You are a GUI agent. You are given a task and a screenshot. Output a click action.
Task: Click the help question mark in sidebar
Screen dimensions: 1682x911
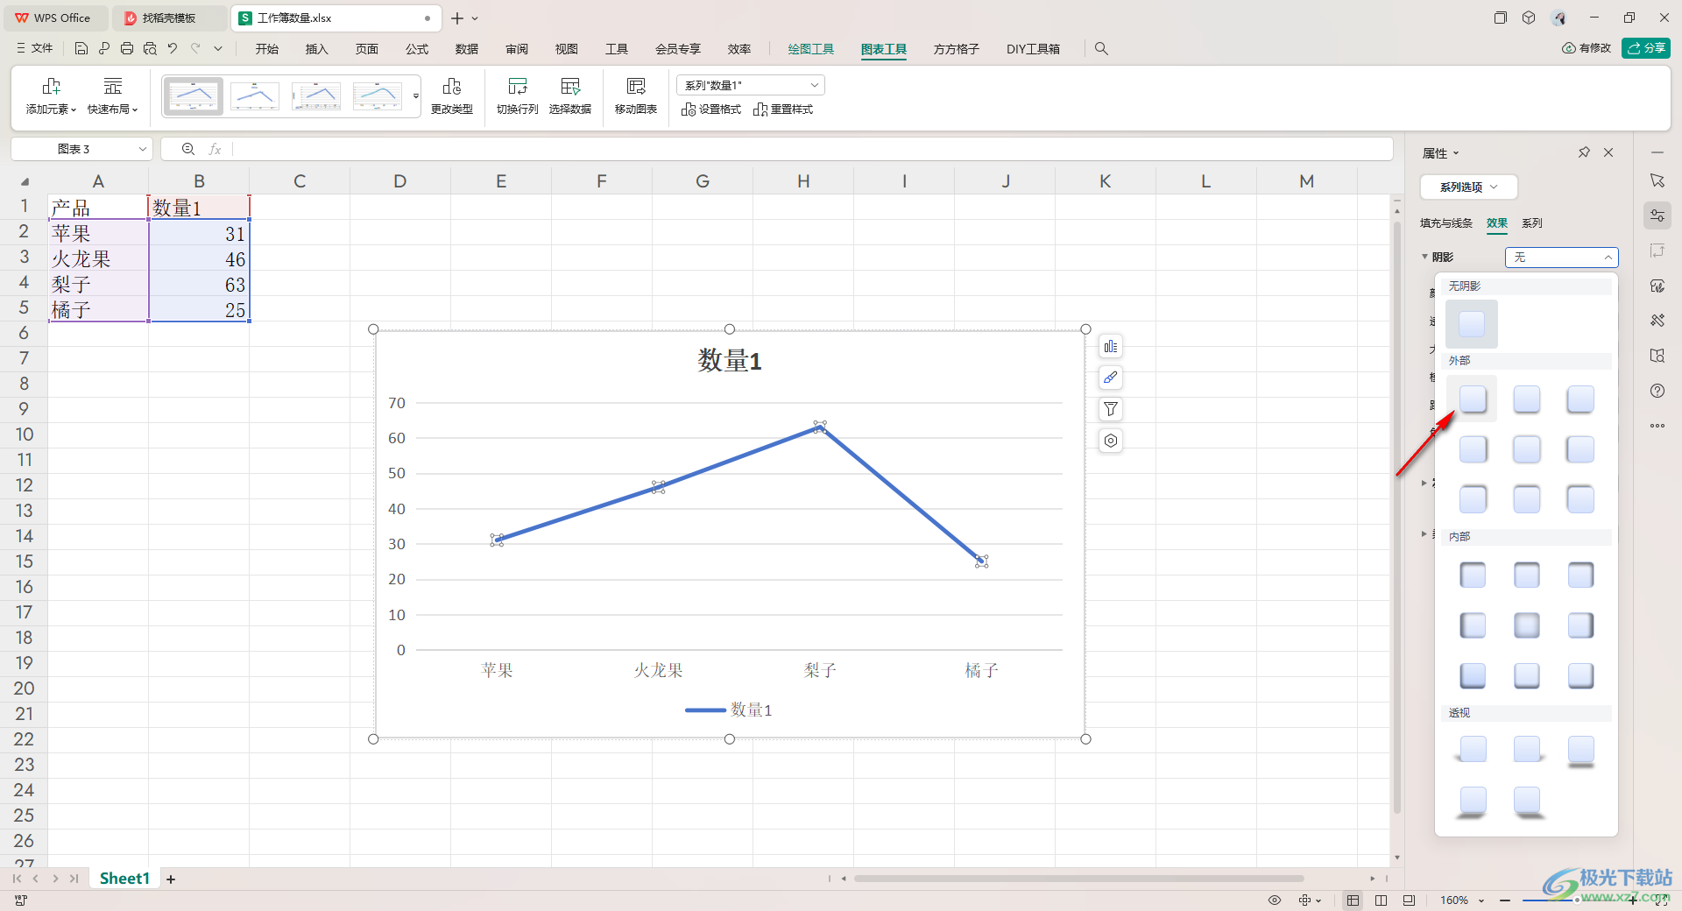(x=1657, y=391)
